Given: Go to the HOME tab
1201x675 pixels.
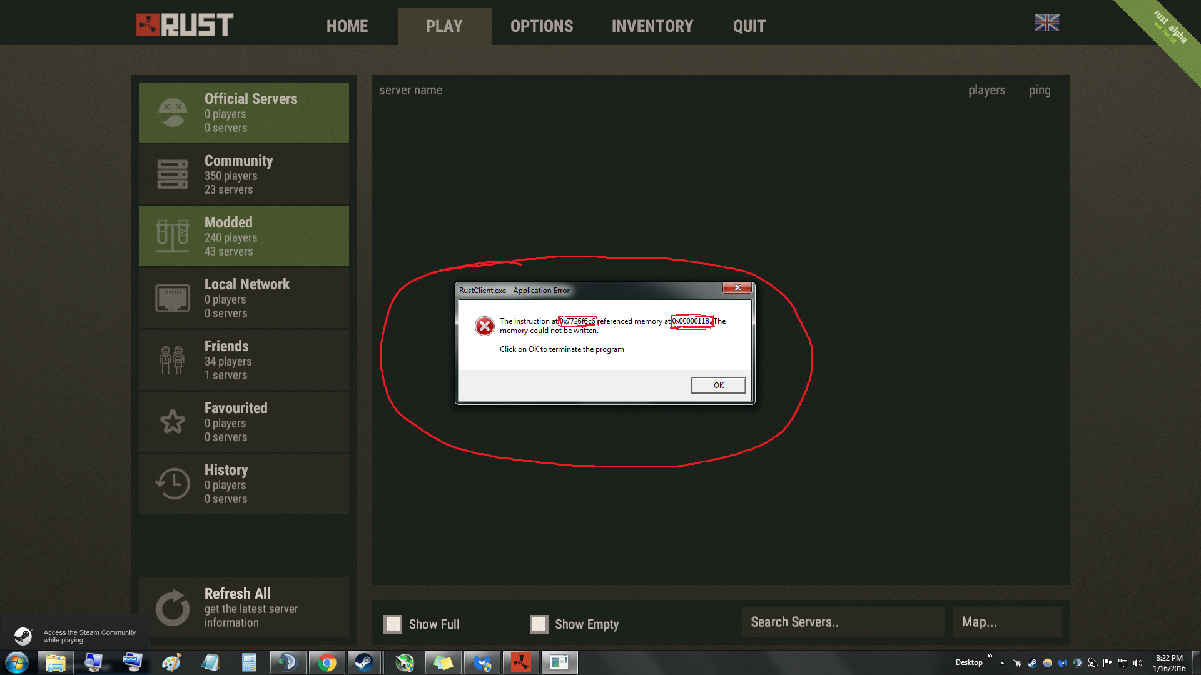Looking at the screenshot, I should click(x=347, y=26).
